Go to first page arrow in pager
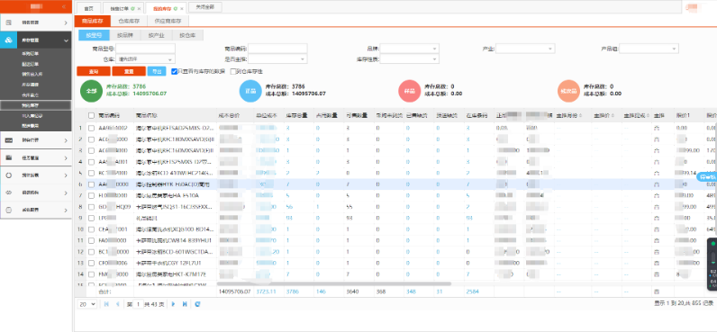The image size is (717, 332). tap(106, 304)
